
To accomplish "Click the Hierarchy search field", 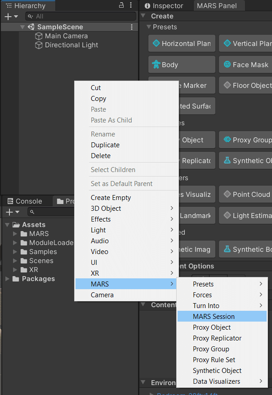I will click(x=81, y=16).
